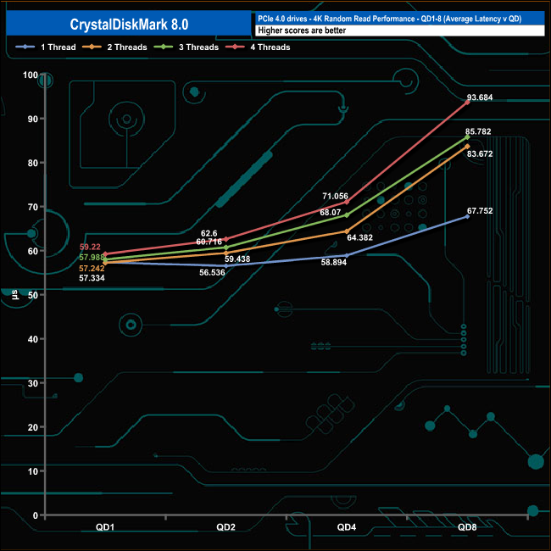Click the green 3 Threads legend marker
This screenshot has width=551, height=551.
pos(164,47)
